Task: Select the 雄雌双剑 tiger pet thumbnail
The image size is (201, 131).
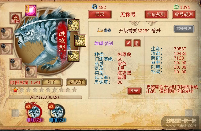Action: [x=34, y=112]
